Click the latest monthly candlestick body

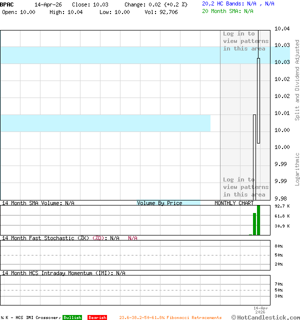click(x=258, y=100)
